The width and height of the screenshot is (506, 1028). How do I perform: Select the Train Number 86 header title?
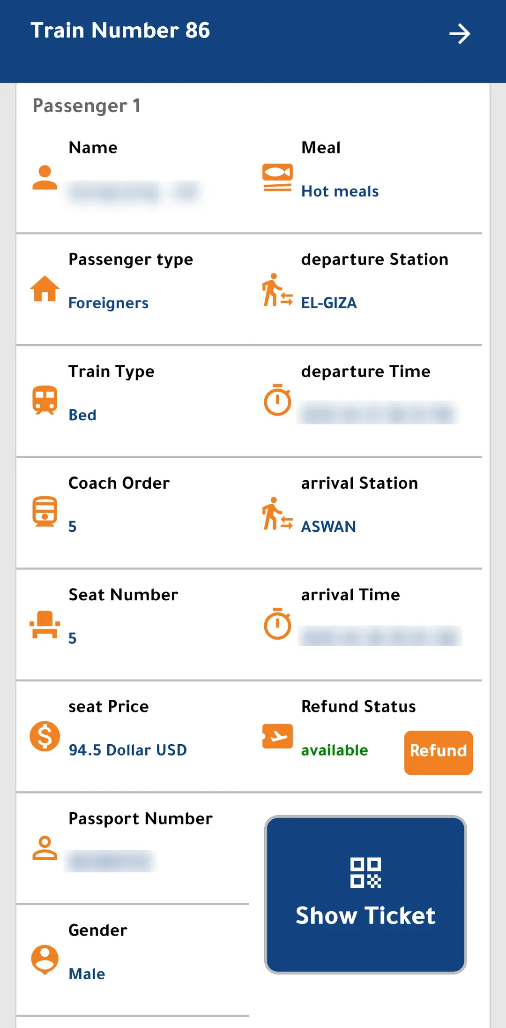(120, 30)
